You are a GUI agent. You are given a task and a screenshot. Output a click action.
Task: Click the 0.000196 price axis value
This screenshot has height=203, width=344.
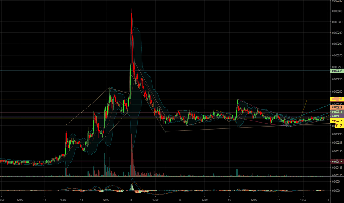[x=337, y=151]
